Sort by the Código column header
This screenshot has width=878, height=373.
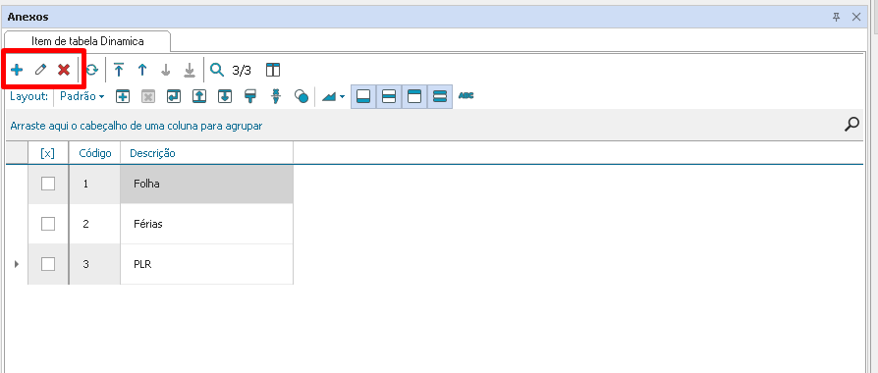tap(94, 153)
